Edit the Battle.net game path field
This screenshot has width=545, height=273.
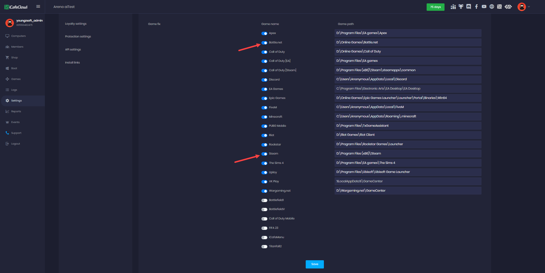pos(408,43)
